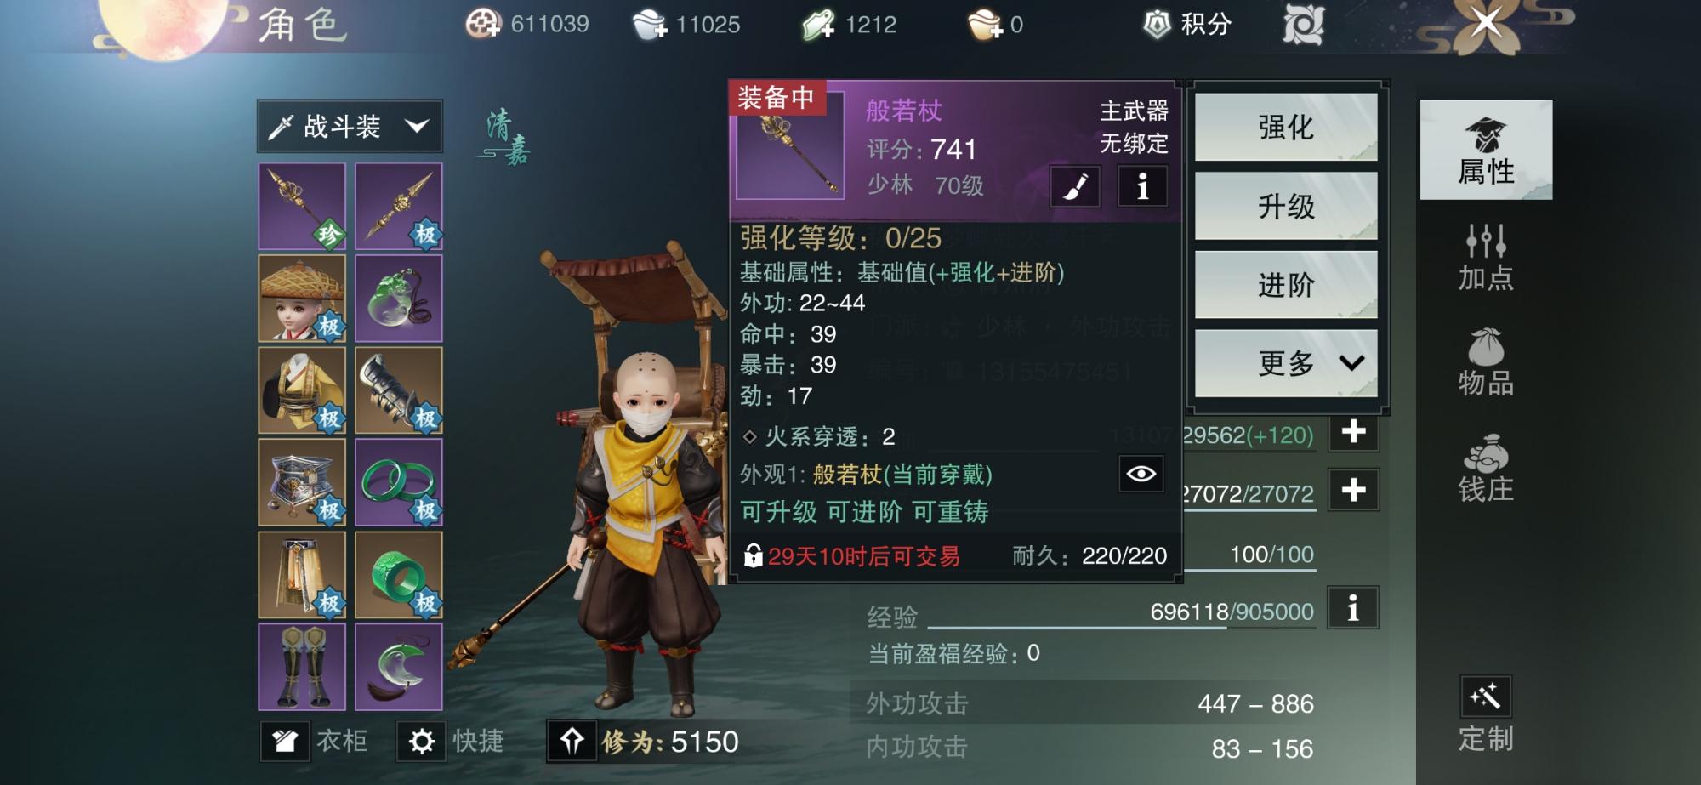Expand the 战斗装 outfit dropdown

pyautogui.click(x=350, y=127)
